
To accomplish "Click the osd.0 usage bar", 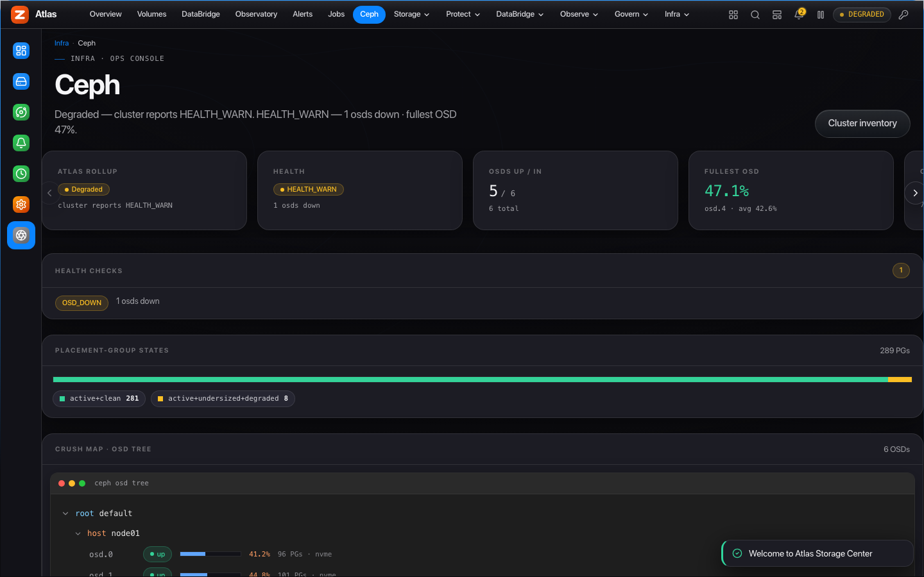I will pos(210,554).
